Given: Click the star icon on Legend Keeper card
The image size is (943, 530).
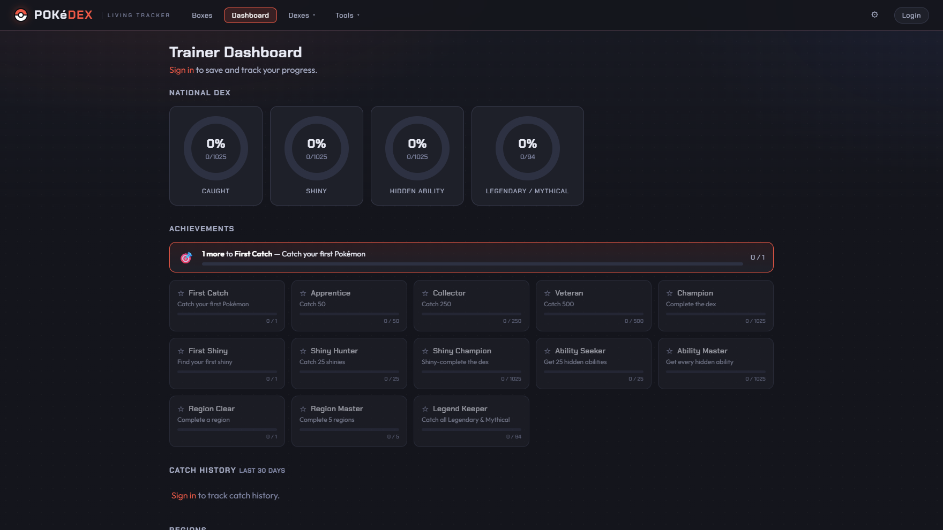Looking at the screenshot, I should (425, 409).
